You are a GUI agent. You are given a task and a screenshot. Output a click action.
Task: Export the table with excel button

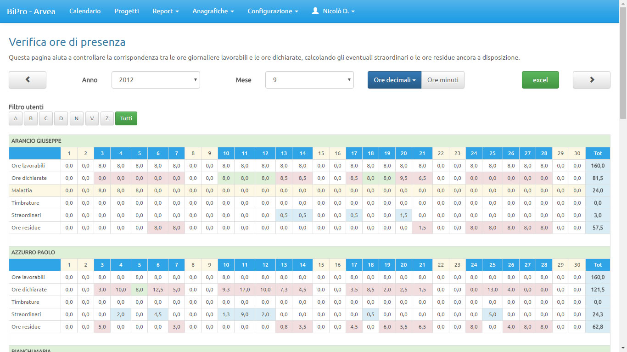(x=540, y=80)
